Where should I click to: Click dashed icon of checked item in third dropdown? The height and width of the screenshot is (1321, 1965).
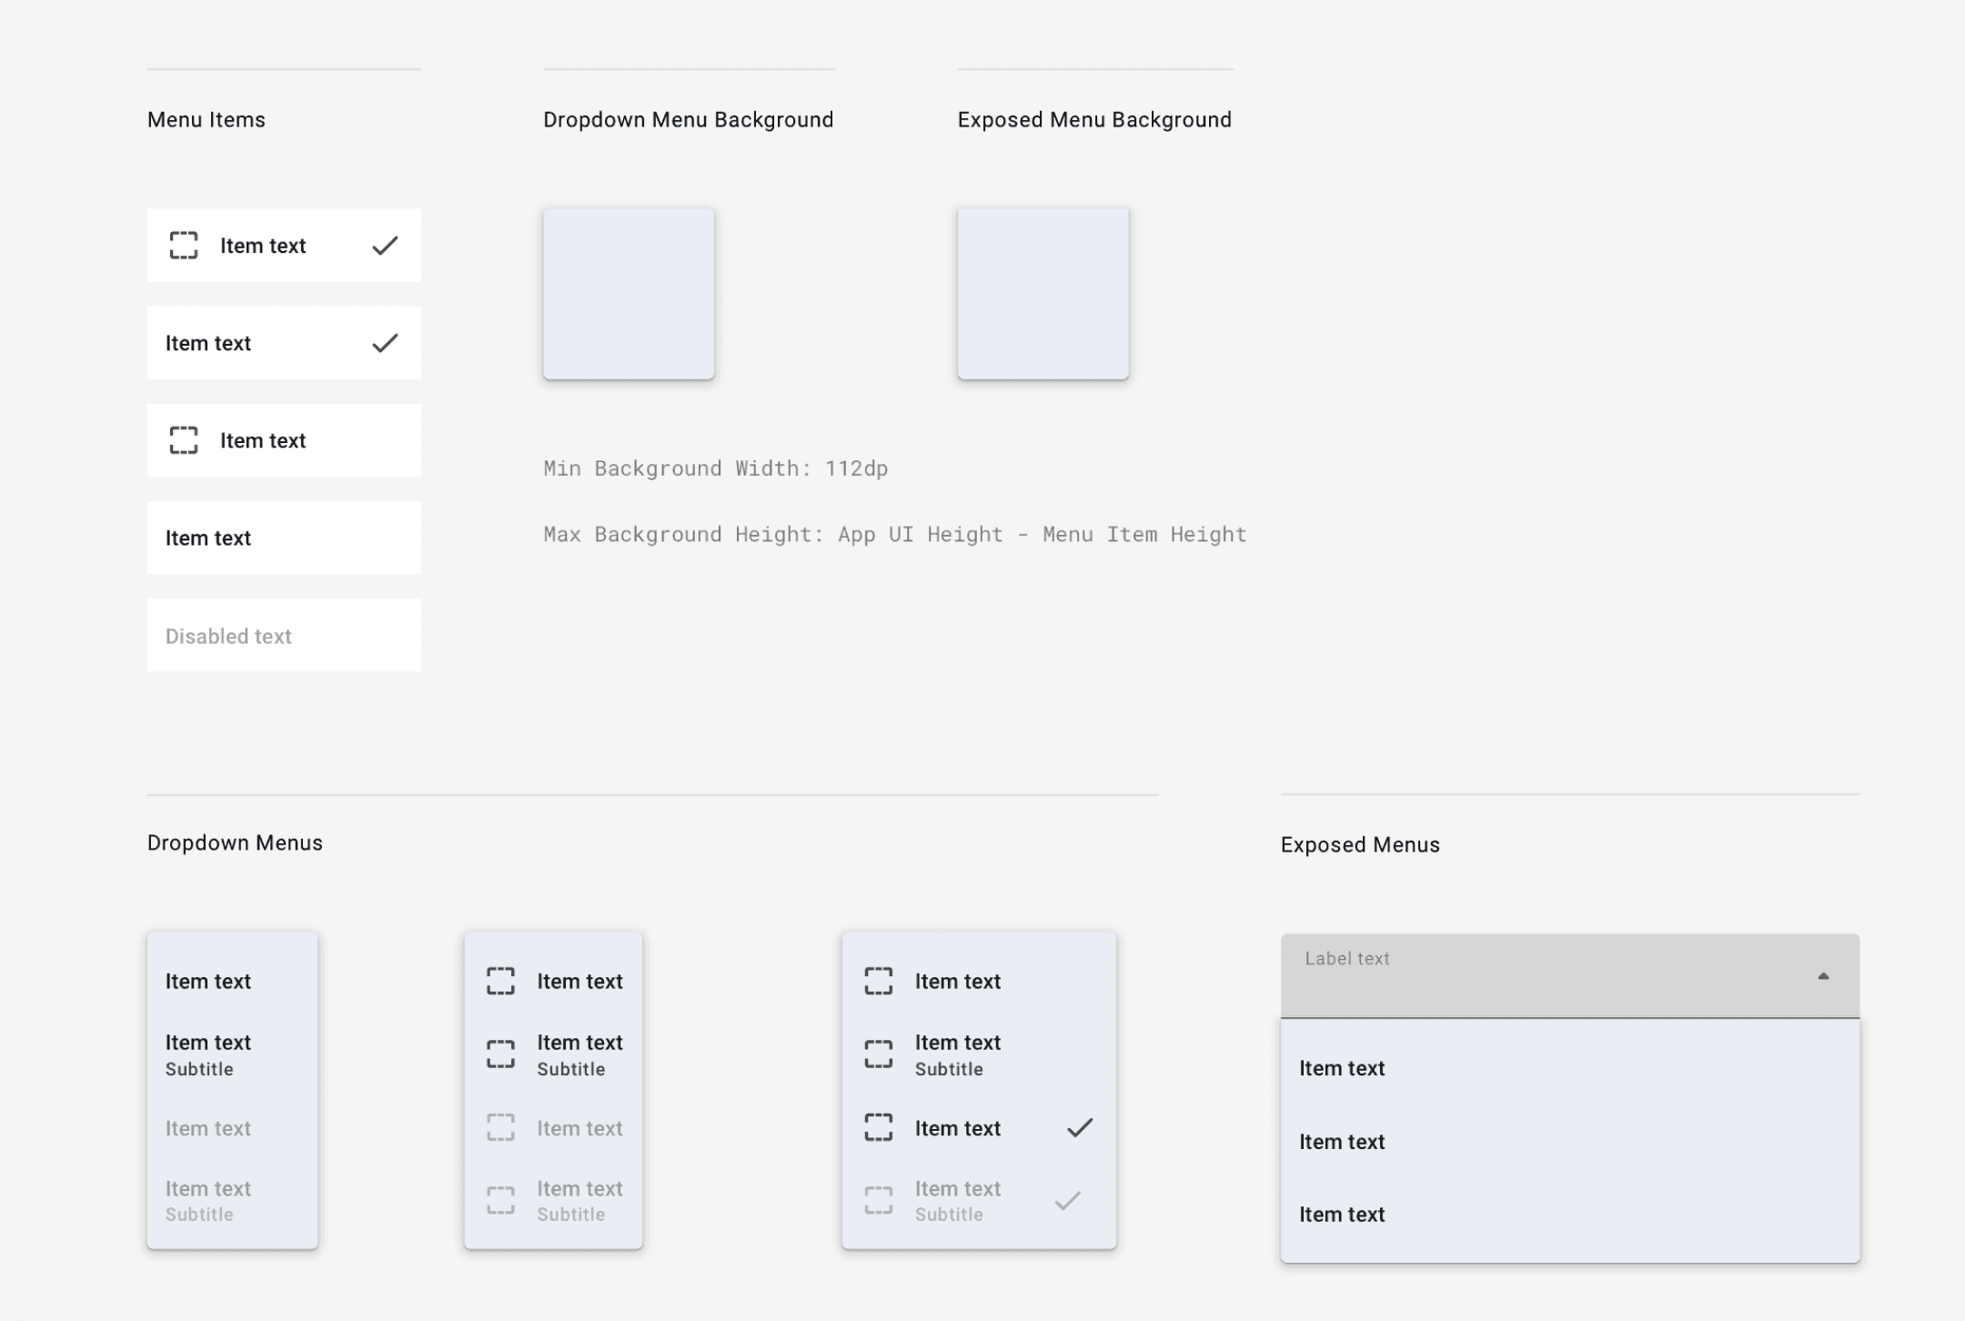[x=878, y=1128]
